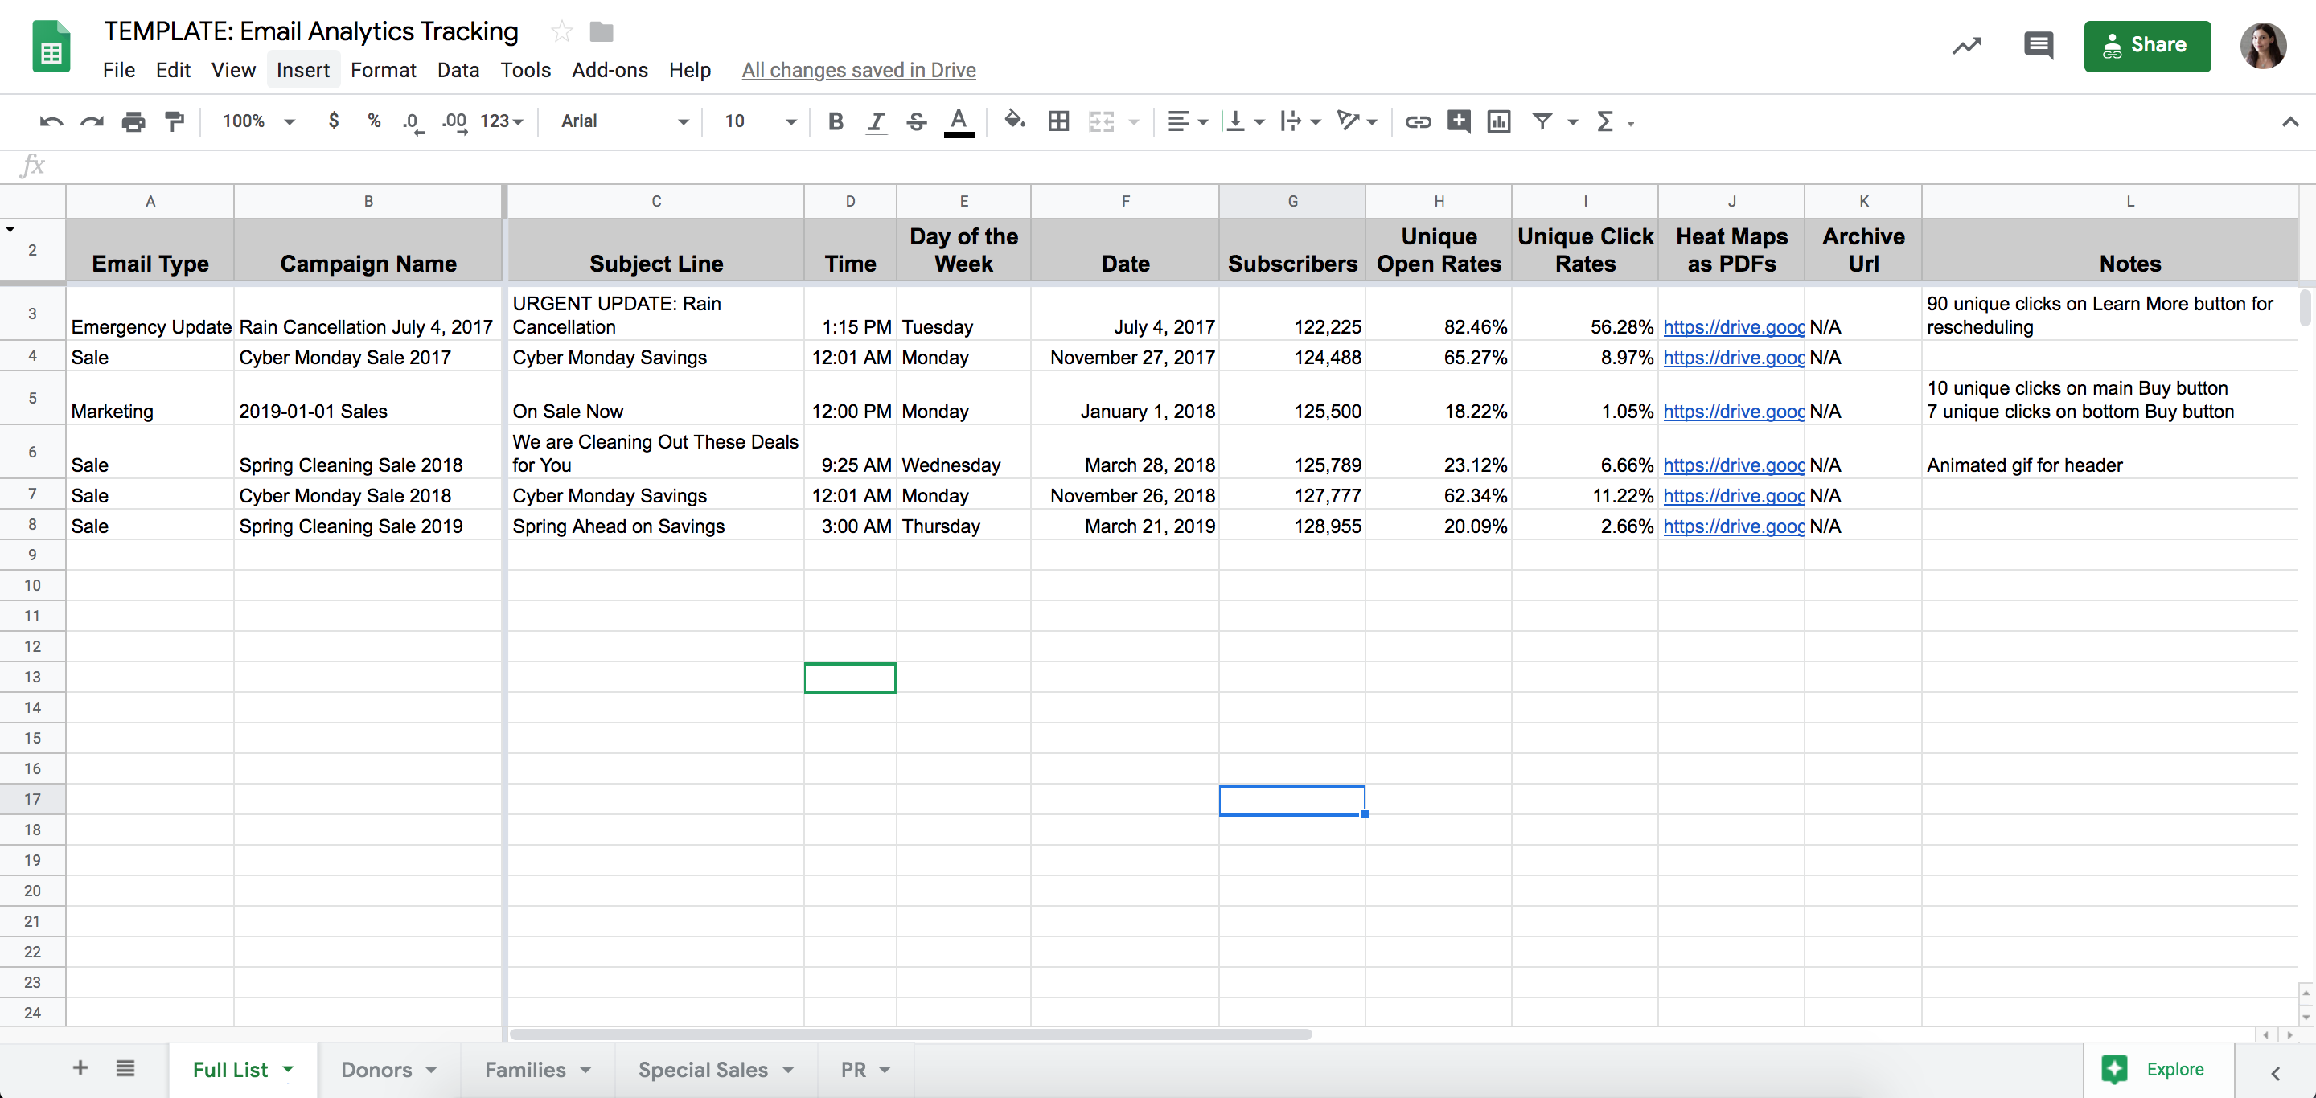2316x1098 pixels.
Task: Click the activity dashboard trend icon
Action: pyautogui.click(x=1966, y=45)
